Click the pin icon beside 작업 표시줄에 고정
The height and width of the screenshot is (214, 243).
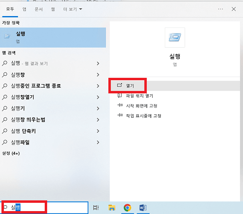(120, 115)
